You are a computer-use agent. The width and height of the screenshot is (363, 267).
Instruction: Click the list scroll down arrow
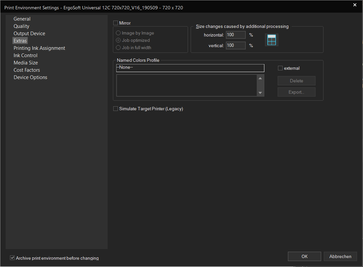260,93
